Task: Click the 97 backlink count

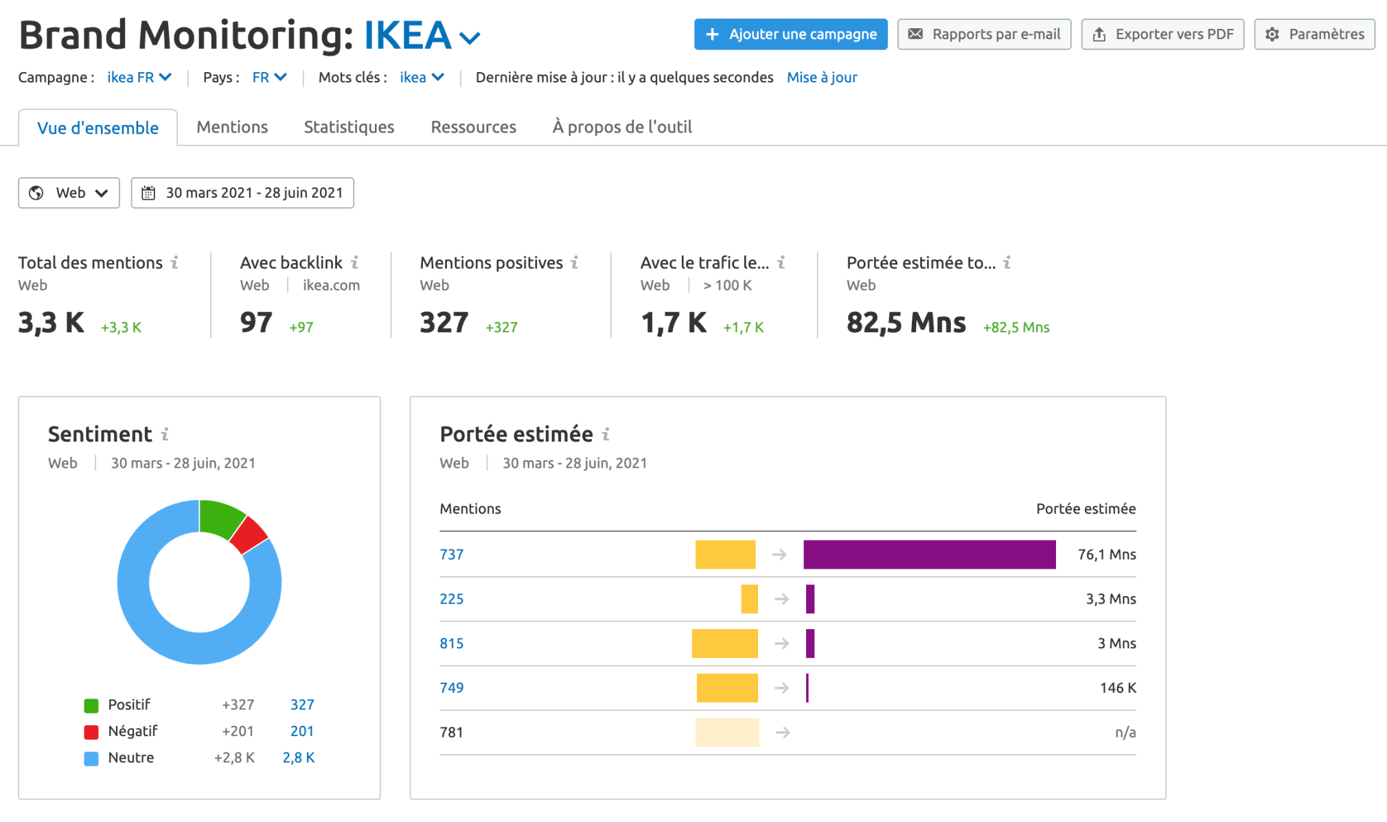Action: point(256,322)
